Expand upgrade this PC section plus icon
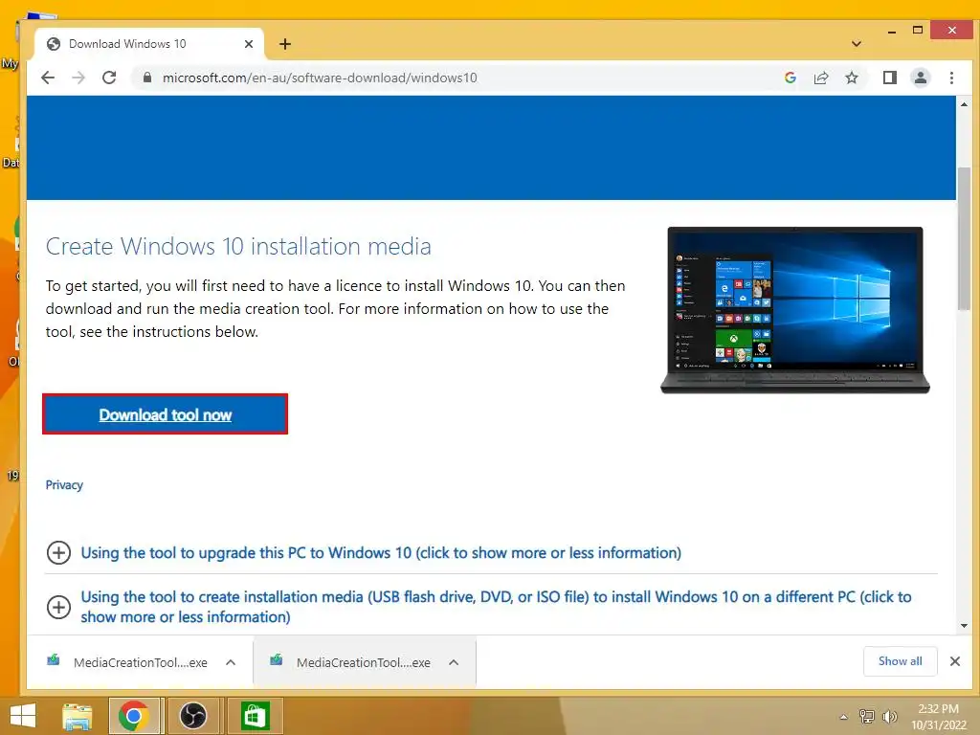This screenshot has width=980, height=735. 58,552
